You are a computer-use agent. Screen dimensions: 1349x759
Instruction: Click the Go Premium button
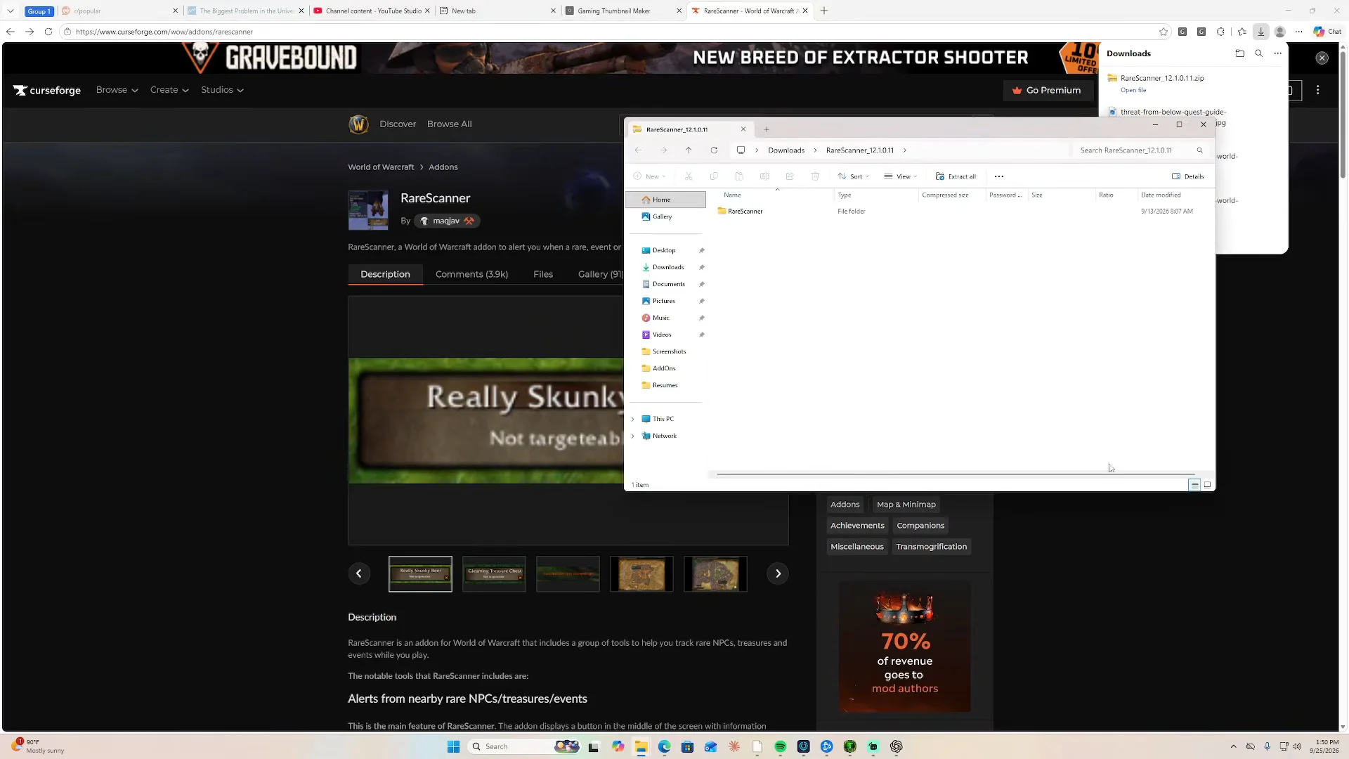pyautogui.click(x=1047, y=91)
